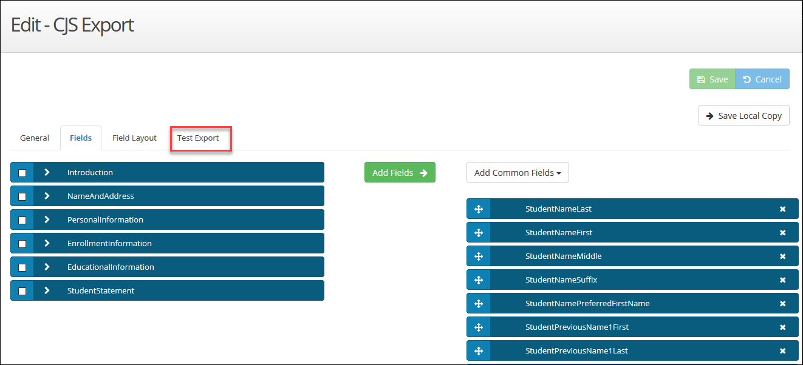Image resolution: width=803 pixels, height=365 pixels.
Task: Switch to the Test Export tab
Action: [x=200, y=138]
